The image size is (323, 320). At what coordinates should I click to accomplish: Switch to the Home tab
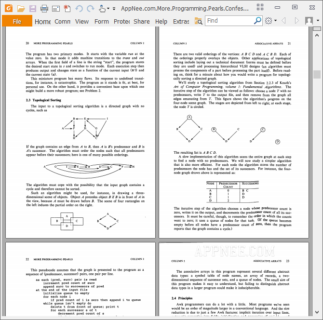click(x=42, y=21)
